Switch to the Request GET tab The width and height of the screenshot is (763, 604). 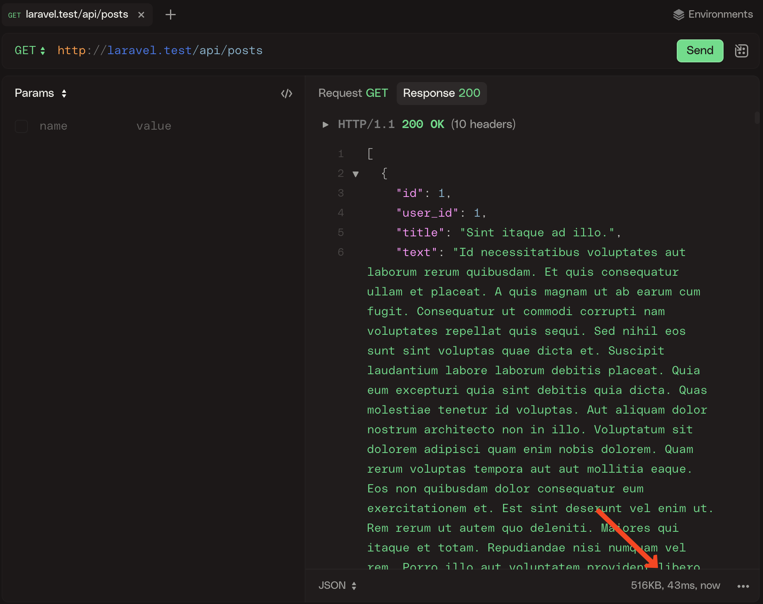pyautogui.click(x=353, y=93)
